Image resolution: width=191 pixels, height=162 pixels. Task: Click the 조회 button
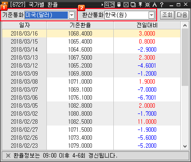[x=167, y=15]
